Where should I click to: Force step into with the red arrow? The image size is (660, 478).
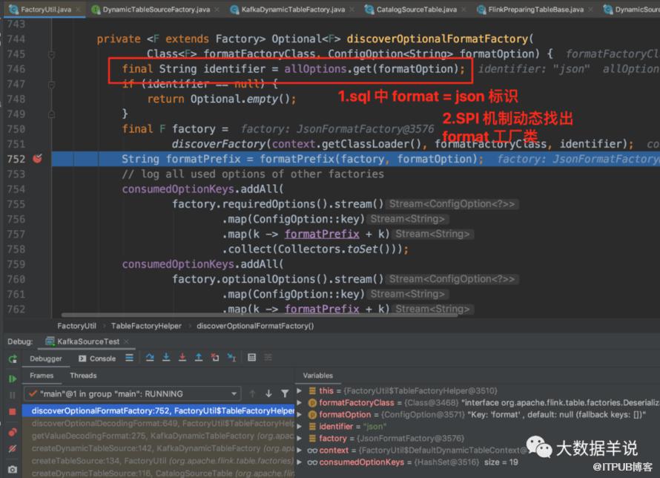point(182,358)
